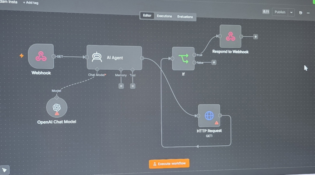Screen dimensions: 315x175
Task: Expand the Publish dropdown arrow
Action: point(291,12)
